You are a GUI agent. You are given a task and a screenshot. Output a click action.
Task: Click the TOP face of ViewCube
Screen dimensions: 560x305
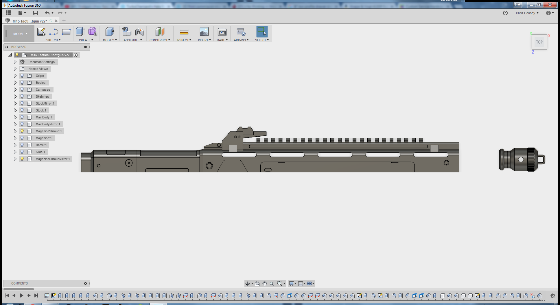pos(539,42)
